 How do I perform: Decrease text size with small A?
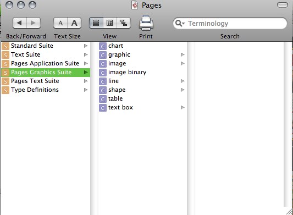point(60,23)
